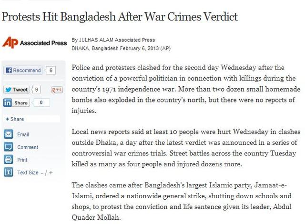The height and width of the screenshot is (224, 305).
Task: Open the Facebook recommend count bubble showing 6
Action: point(51,71)
